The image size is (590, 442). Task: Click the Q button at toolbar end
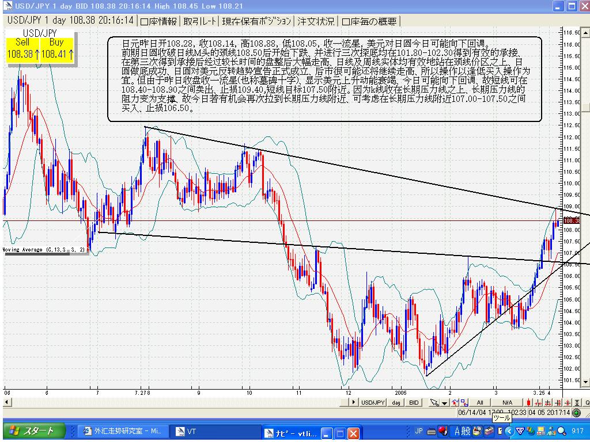point(587,402)
